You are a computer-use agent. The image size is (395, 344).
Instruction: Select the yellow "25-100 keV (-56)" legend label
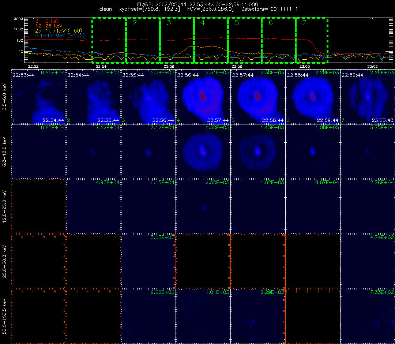(x=59, y=31)
